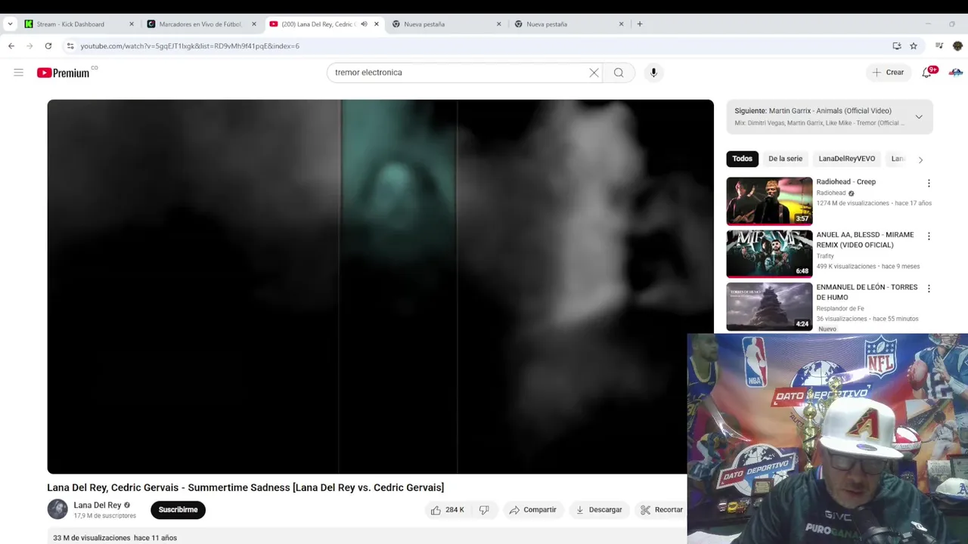Go to YouTube Premium home logo

click(x=64, y=73)
